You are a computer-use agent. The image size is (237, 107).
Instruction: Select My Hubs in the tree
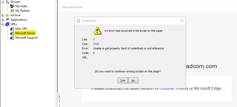click(21, 6)
